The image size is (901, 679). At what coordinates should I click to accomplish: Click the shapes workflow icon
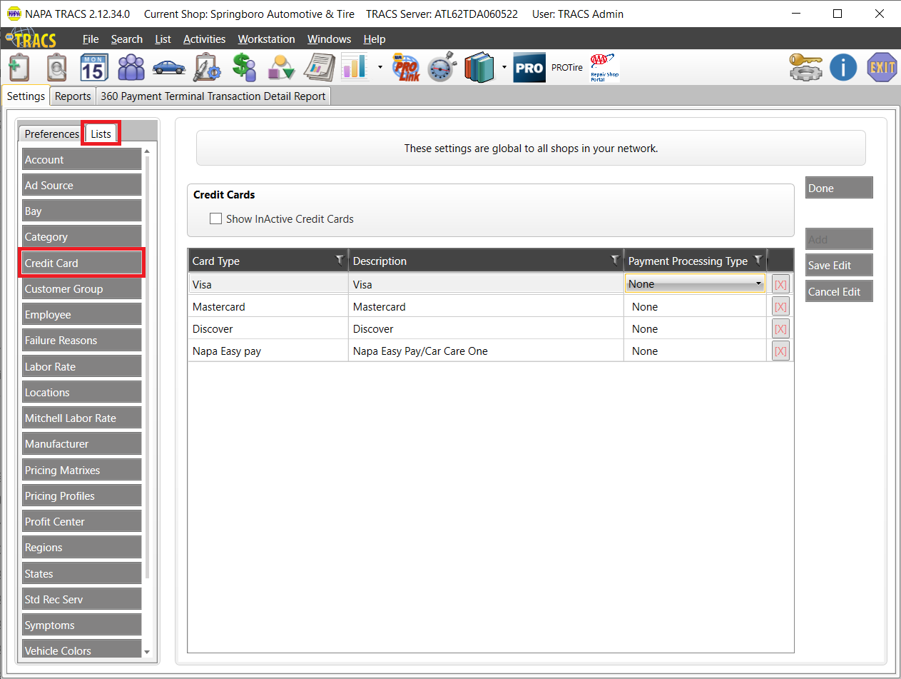pos(282,68)
